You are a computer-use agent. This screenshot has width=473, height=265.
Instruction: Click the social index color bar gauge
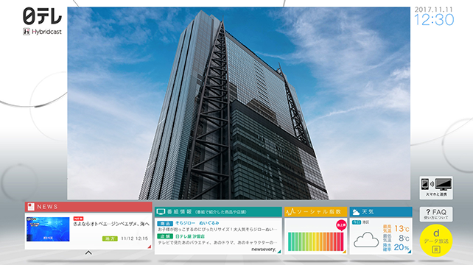click(x=315, y=241)
